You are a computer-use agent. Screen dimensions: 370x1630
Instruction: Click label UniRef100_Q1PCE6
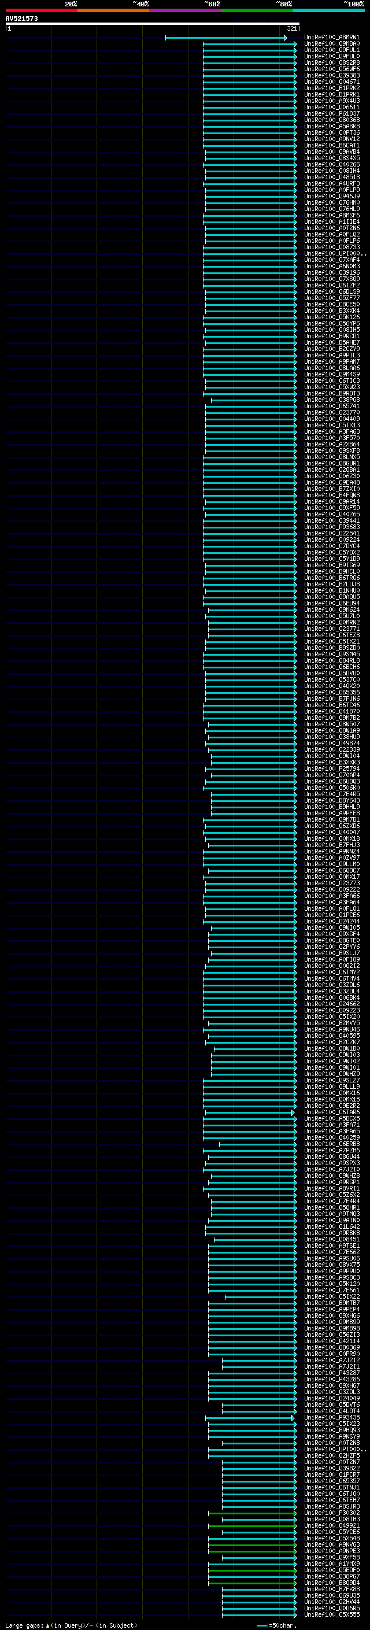pos(332,915)
